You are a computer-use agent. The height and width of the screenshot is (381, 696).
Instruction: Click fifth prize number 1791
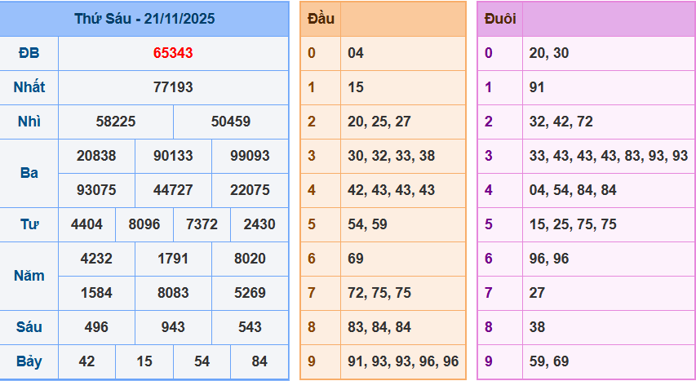coord(173,259)
